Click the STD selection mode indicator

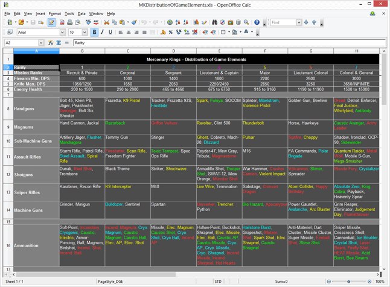(x=218, y=282)
